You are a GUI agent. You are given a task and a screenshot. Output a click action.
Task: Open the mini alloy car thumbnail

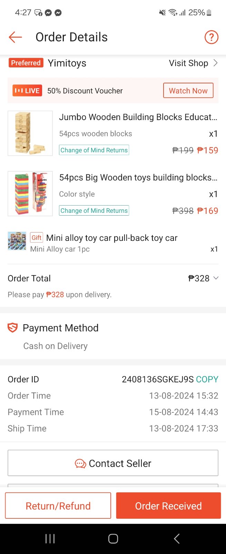coord(17,241)
